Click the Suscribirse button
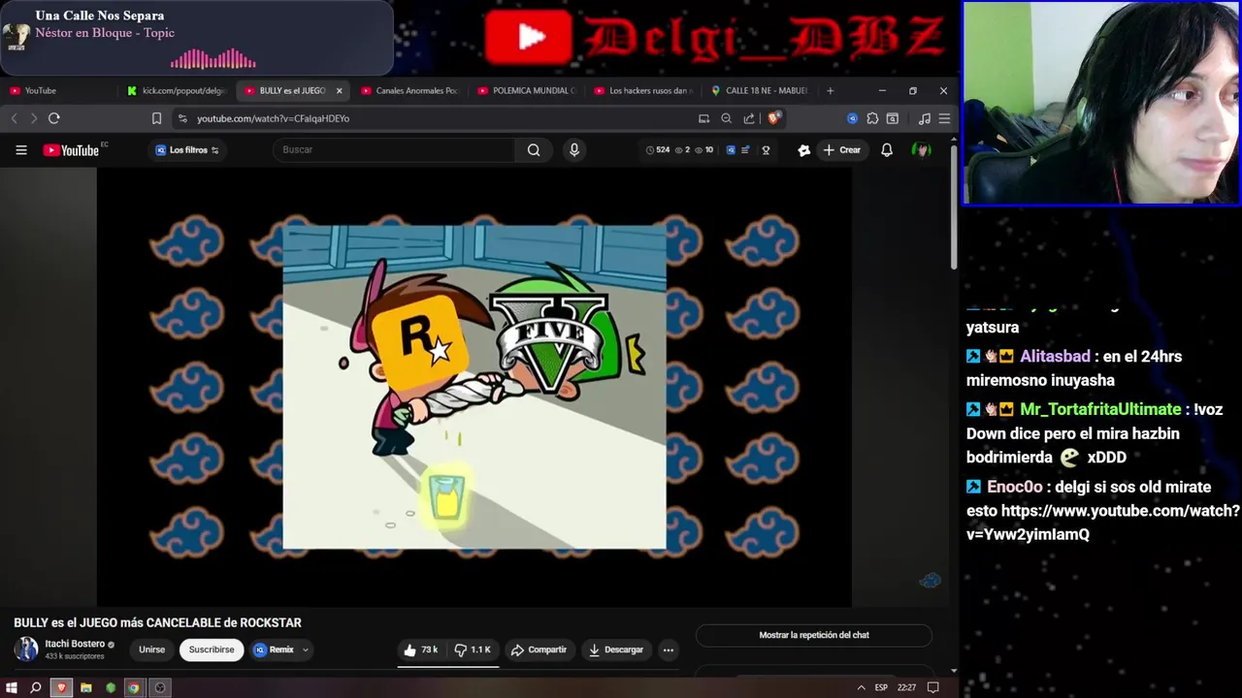Viewport: 1242px width, 698px height. [x=212, y=650]
